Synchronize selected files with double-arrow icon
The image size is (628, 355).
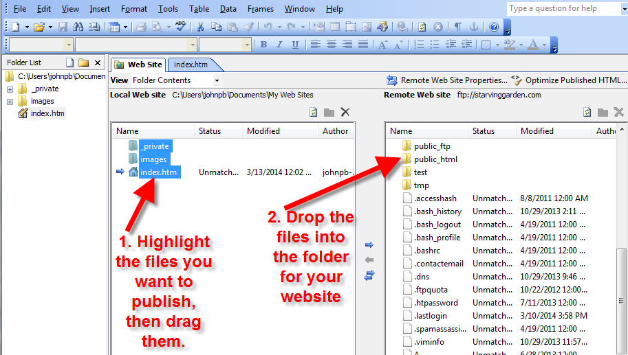(x=369, y=275)
